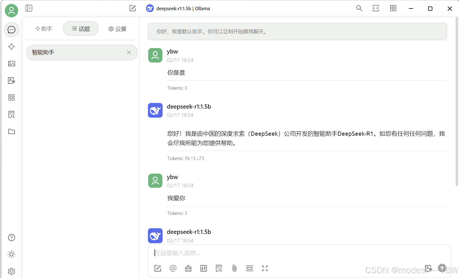Image resolution: width=459 pixels, height=278 pixels.
Task: Open the mini apps grid in header
Action: (x=393, y=8)
